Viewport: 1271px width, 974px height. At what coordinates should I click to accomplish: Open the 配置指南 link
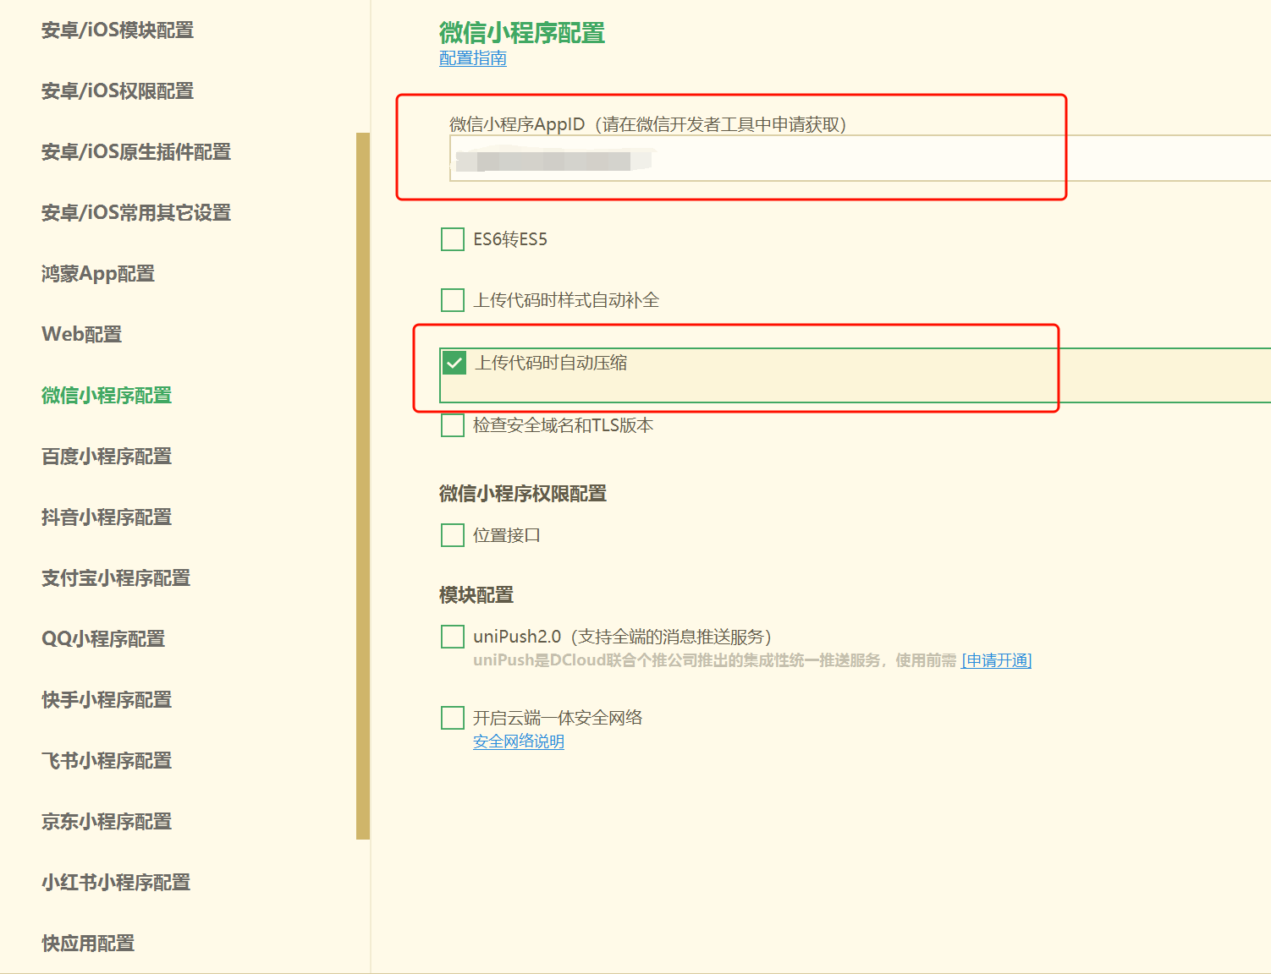[x=473, y=58]
